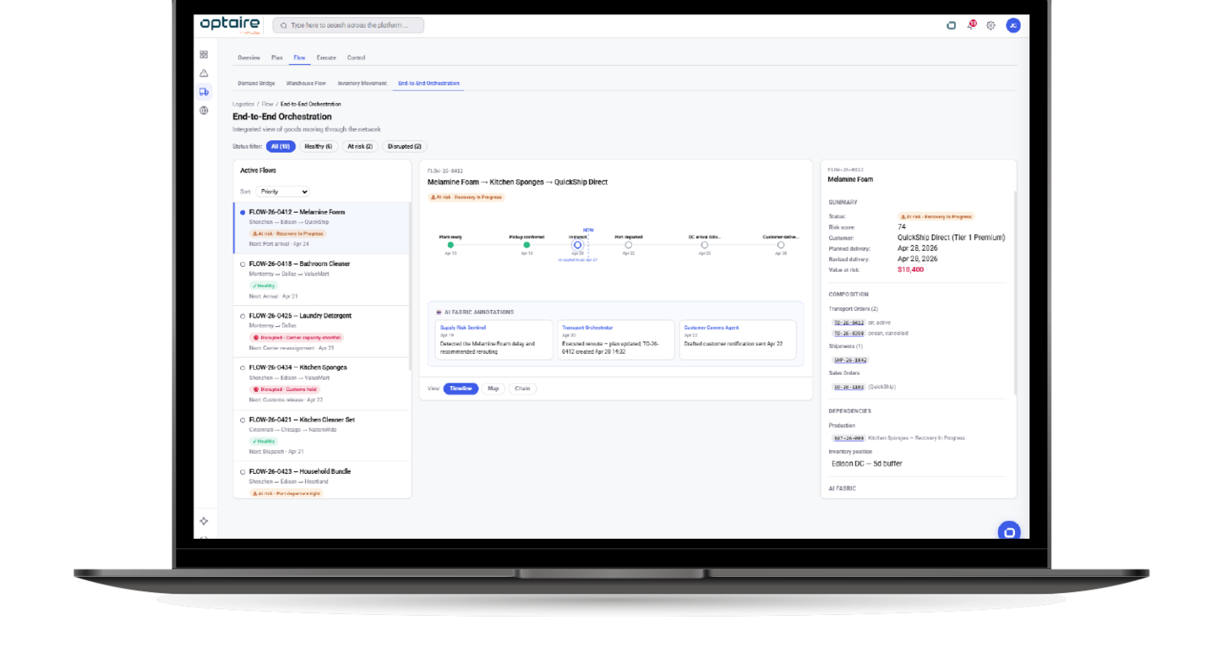Open the BAT-26-008 production dependency chip
This screenshot has width=1217, height=658.
coord(849,438)
